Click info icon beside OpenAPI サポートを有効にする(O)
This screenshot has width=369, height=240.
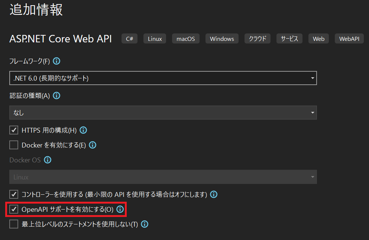pyautogui.click(x=120, y=209)
